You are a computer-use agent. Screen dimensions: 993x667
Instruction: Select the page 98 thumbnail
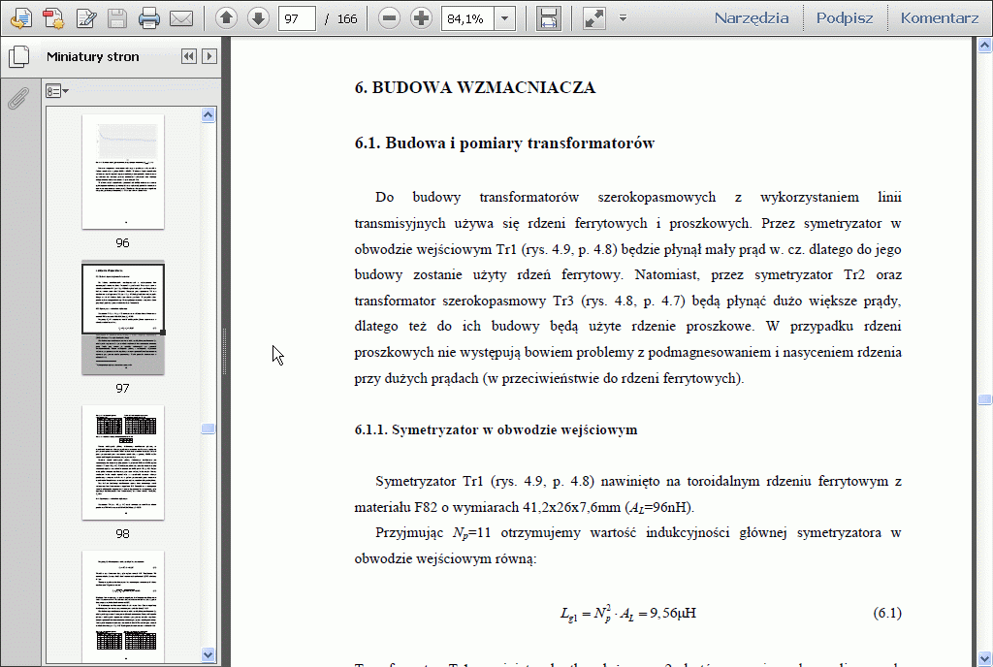click(x=123, y=463)
